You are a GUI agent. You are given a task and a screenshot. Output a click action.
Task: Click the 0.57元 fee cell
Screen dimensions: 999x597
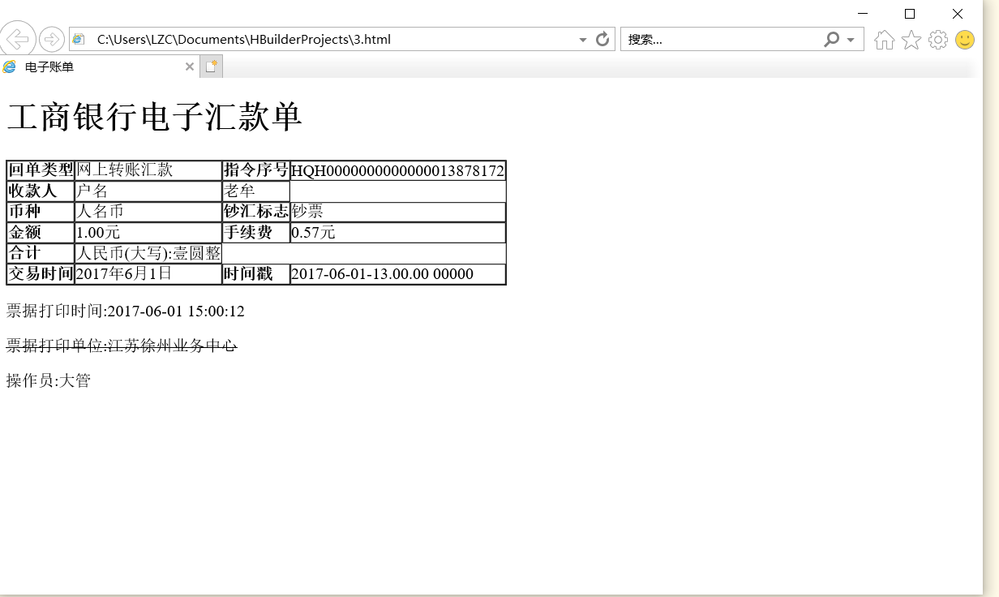398,233
